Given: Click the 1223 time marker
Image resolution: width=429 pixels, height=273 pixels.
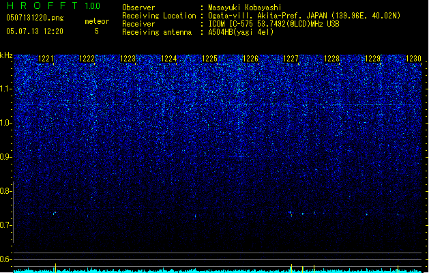Looking at the screenshot, I should (128, 59).
